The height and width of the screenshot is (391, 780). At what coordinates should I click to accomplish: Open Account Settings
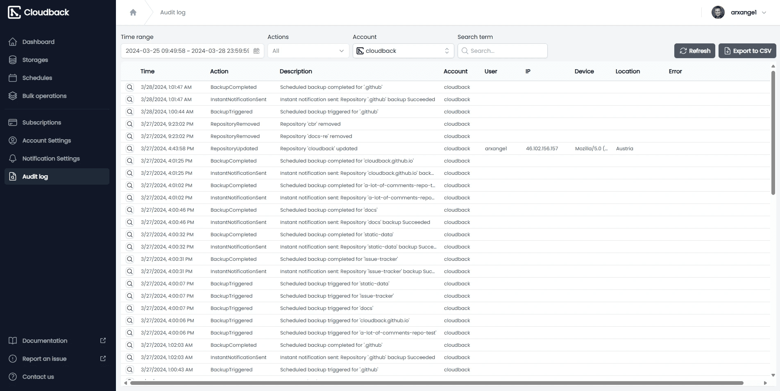click(57, 140)
